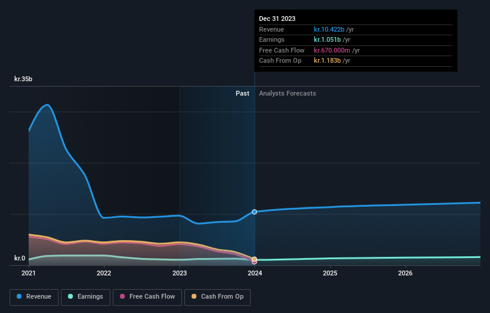Click the kr.0 y-axis label
This screenshot has width=490, height=313.
pyautogui.click(x=20, y=258)
